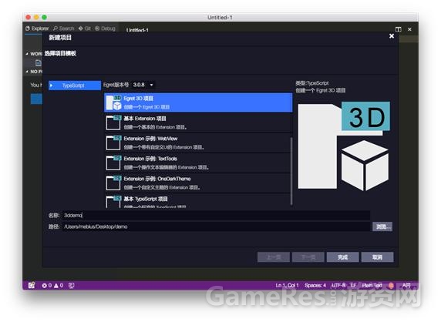The width and height of the screenshot is (441, 322).
Task: Click the 基本 Extension 项目 icon
Action: [x=113, y=122]
